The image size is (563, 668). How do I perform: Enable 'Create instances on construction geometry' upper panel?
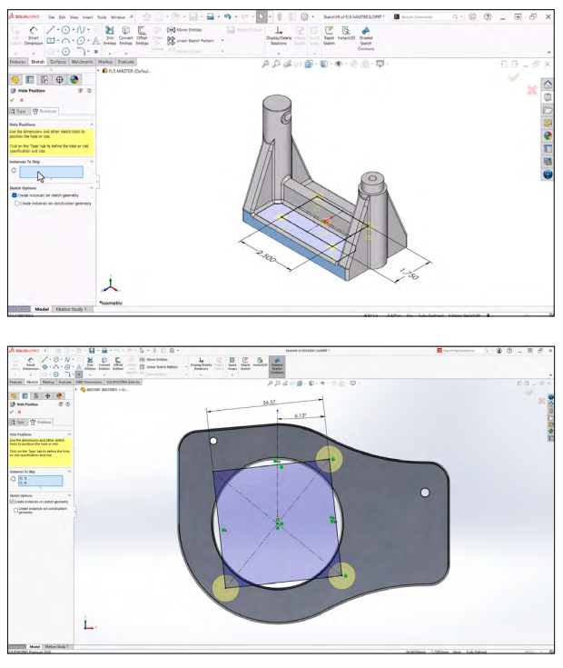point(17,203)
